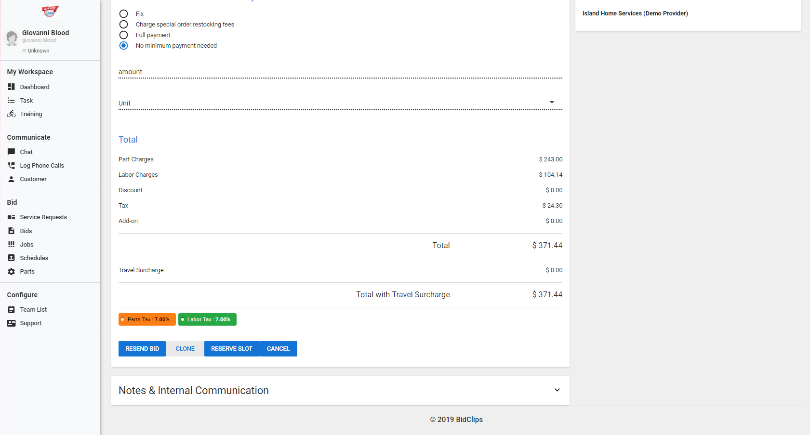Click the Team List clipboard icon
The width and height of the screenshot is (810, 435).
(11, 309)
